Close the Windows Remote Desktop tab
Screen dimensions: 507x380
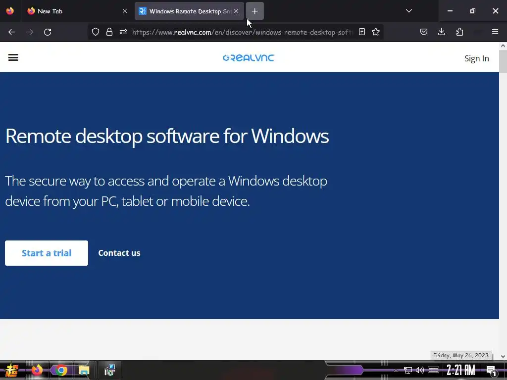coord(236,11)
